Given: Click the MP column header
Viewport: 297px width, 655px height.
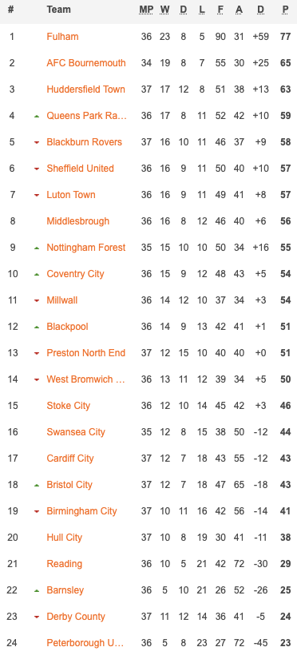Looking at the screenshot, I should tap(146, 10).
